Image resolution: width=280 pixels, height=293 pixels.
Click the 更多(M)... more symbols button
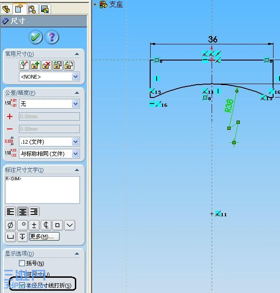click(44, 237)
